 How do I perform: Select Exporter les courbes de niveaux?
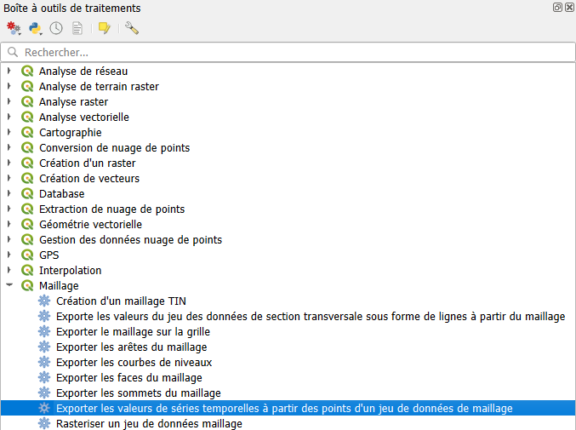point(140,363)
